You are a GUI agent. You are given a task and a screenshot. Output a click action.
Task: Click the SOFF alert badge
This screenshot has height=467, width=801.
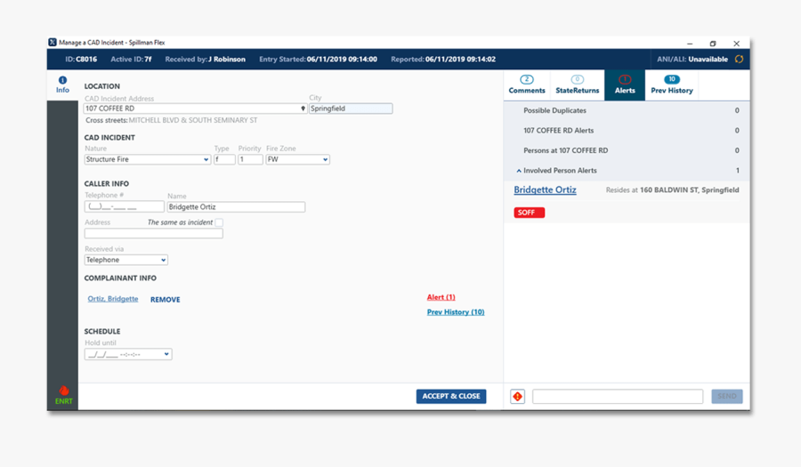pyautogui.click(x=529, y=213)
